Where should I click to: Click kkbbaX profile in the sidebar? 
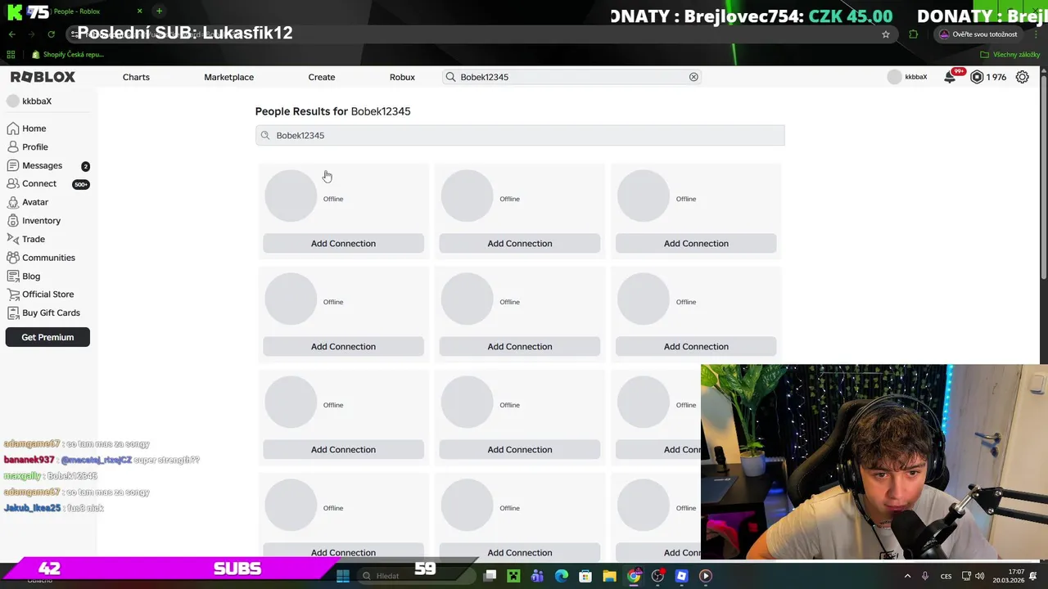(x=29, y=101)
